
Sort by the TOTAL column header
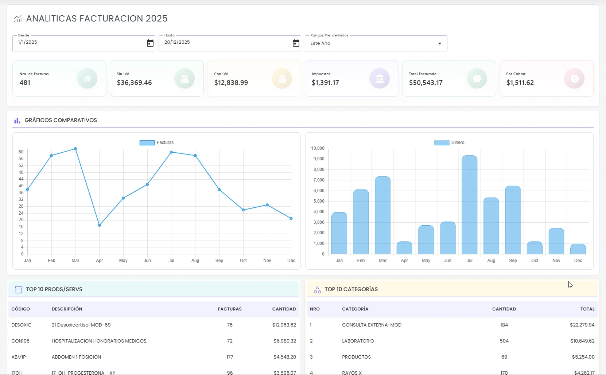pos(587,309)
